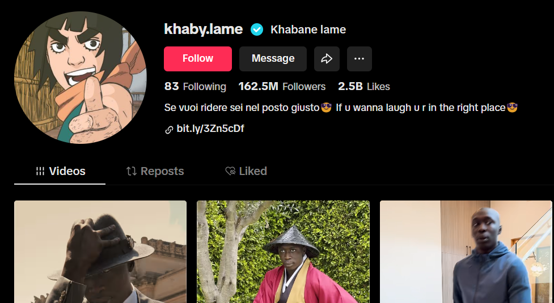Open the bit.ly/3Zn5cDf bio link
The height and width of the screenshot is (303, 554).
pos(210,129)
